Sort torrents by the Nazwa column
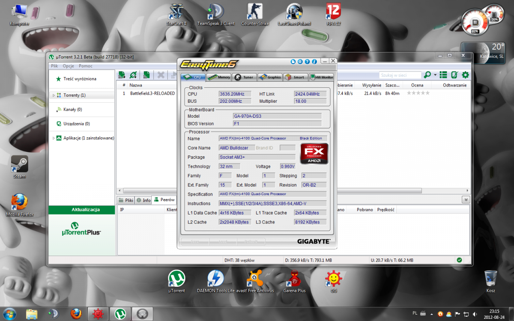The height and width of the screenshot is (321, 514). [136, 85]
